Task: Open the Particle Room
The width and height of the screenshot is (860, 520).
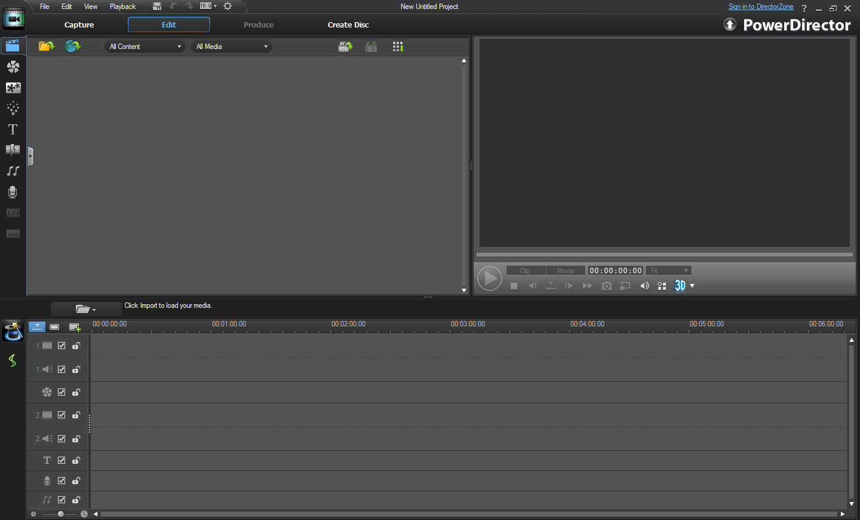Action: coord(13,108)
